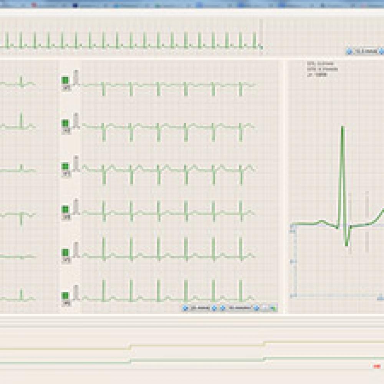384x384 pixels.
Task: Open the mm/s value box in the bottom toolbar
Action: click(200, 308)
